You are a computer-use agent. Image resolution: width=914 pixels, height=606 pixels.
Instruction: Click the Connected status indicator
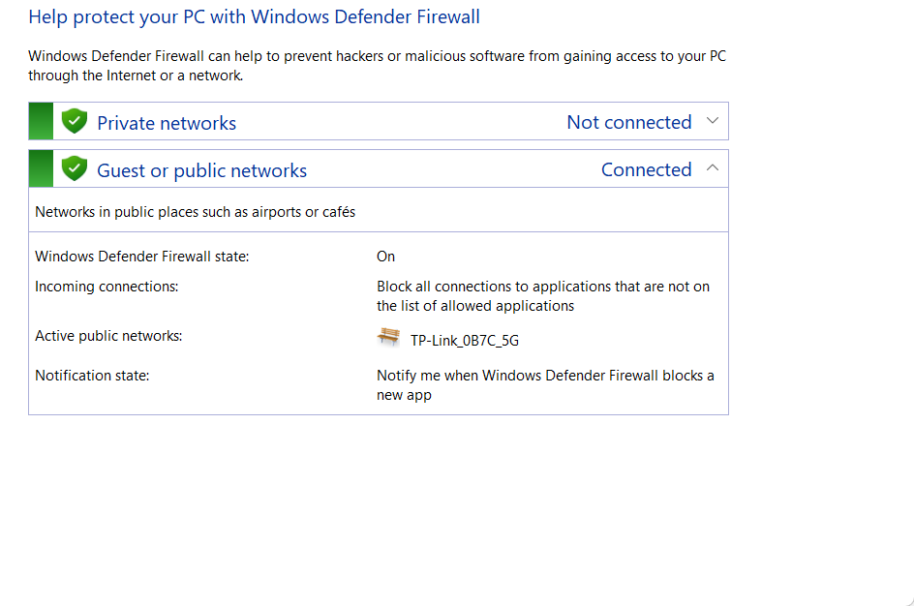pos(646,168)
